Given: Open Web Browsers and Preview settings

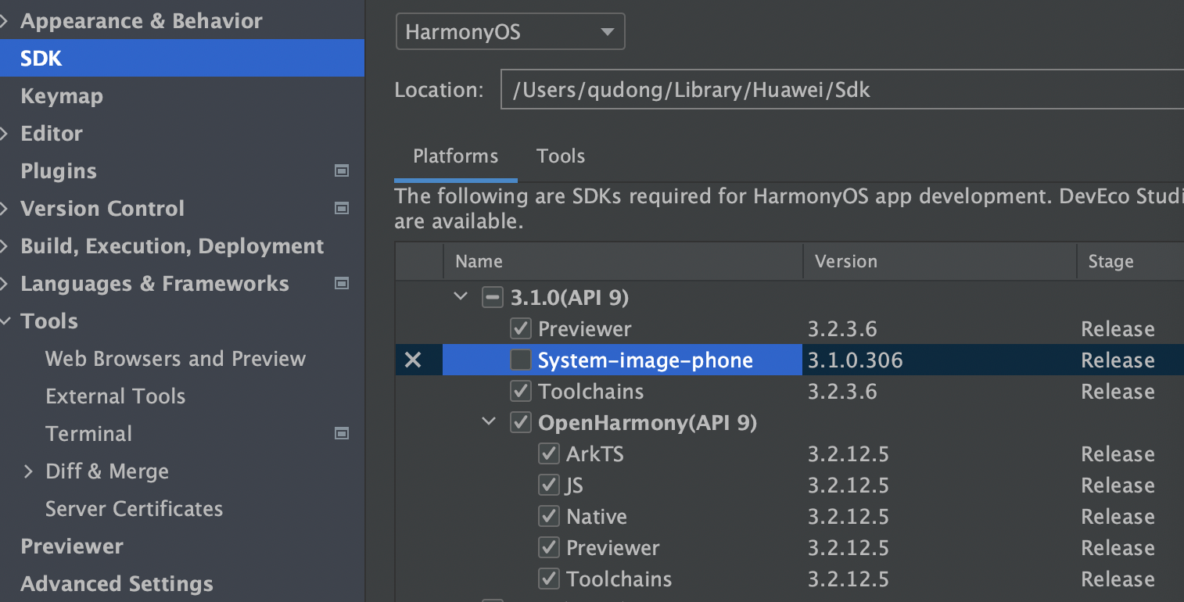Looking at the screenshot, I should (x=175, y=359).
